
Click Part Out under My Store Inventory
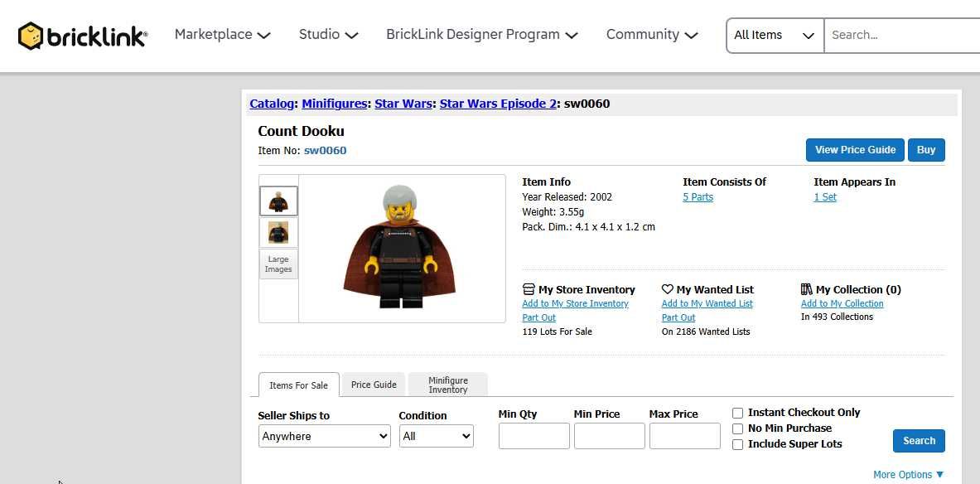(x=538, y=317)
